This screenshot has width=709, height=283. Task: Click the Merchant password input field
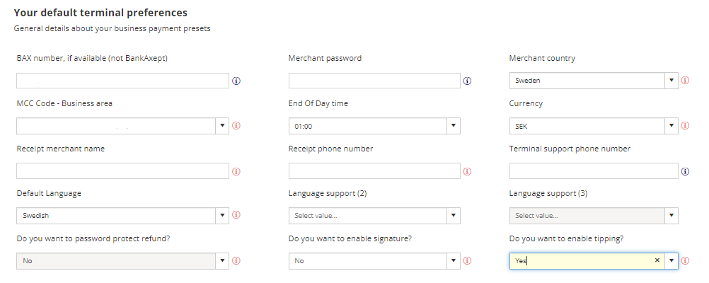(x=374, y=81)
